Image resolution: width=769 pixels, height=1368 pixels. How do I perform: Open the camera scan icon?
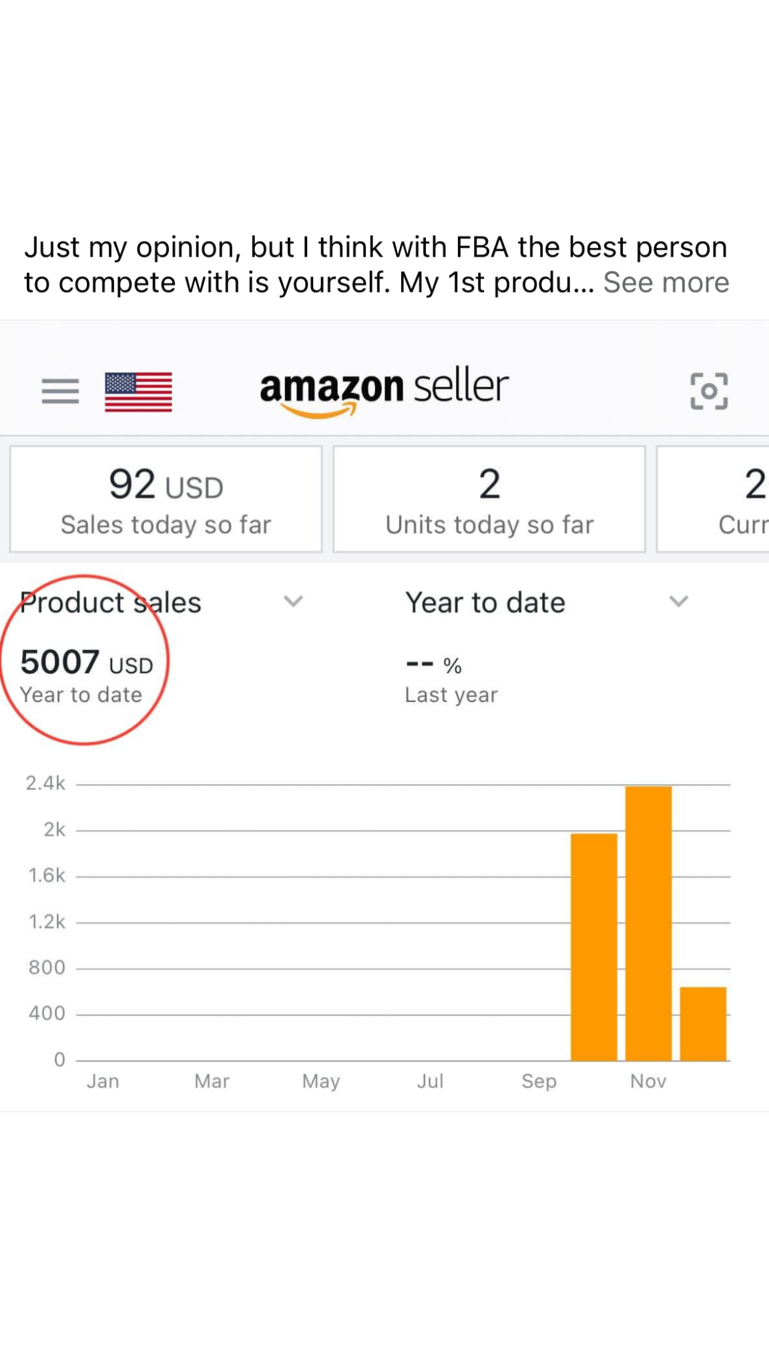[708, 391]
